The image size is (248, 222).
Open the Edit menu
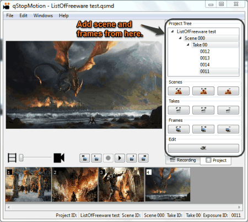[x=23, y=15]
